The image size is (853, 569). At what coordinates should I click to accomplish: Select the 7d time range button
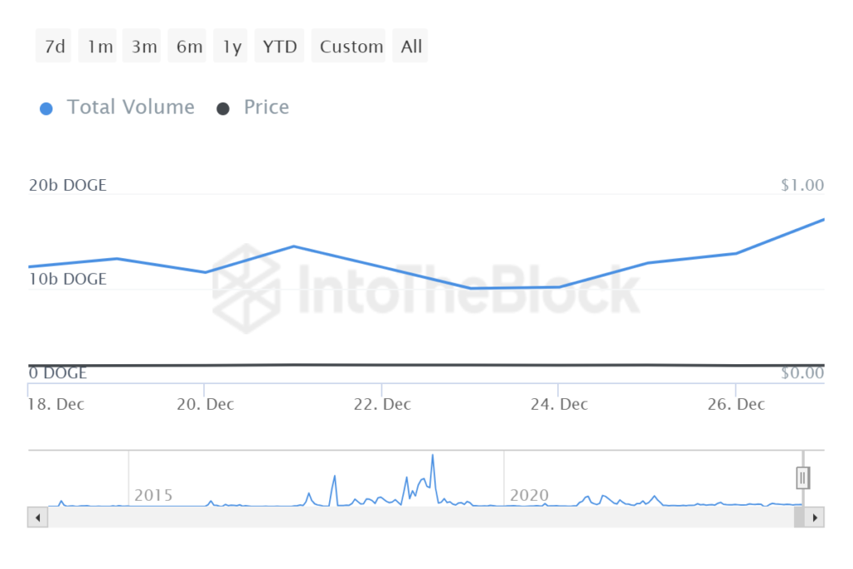coord(54,47)
